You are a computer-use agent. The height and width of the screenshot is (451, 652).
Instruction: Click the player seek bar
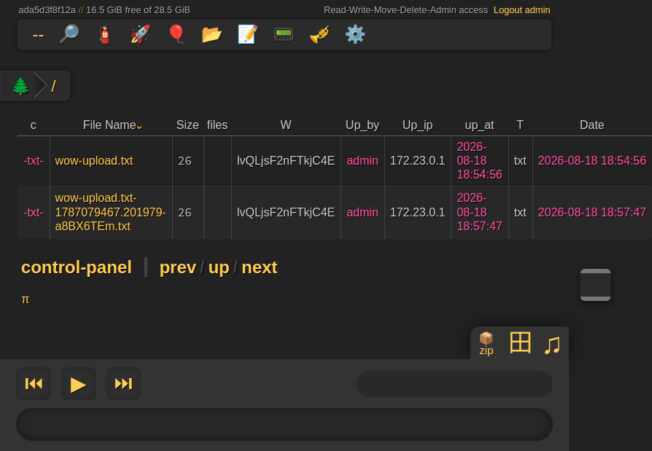(x=284, y=424)
